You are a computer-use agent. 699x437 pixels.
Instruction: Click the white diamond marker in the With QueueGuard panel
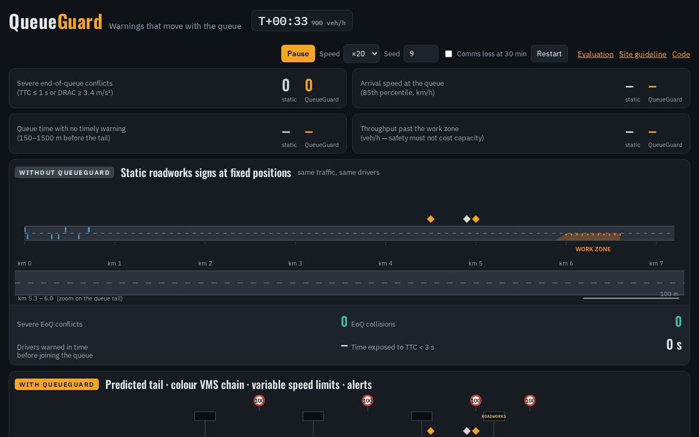[467, 431]
